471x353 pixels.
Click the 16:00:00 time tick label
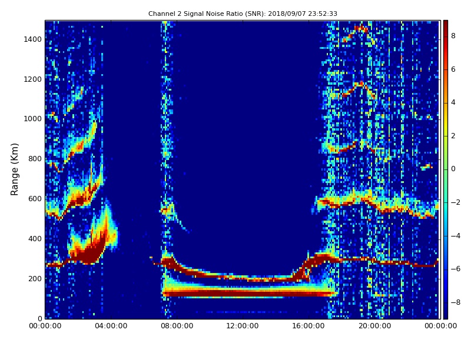point(309,326)
